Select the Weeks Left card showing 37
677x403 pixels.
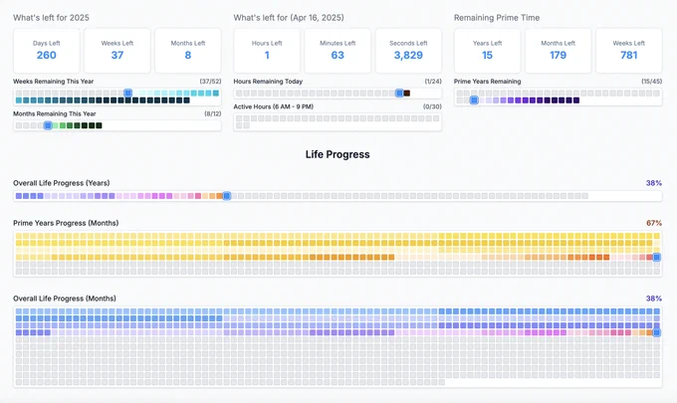[117, 51]
